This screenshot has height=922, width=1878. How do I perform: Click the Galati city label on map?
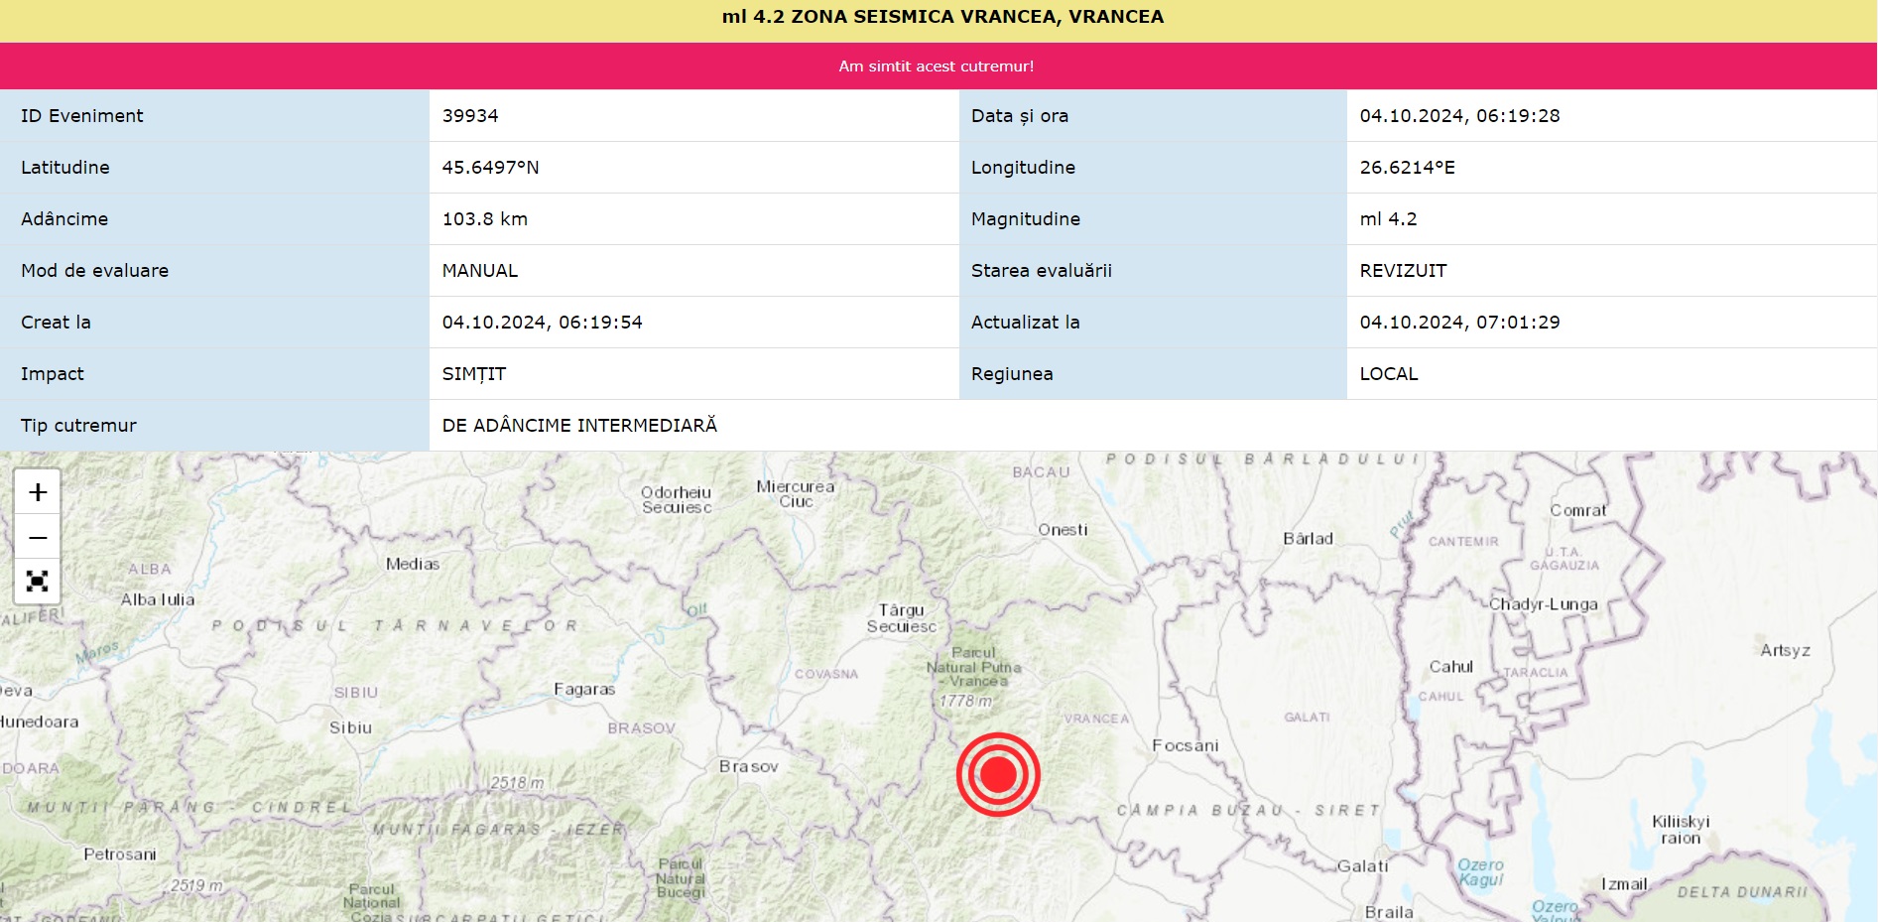[1362, 866]
